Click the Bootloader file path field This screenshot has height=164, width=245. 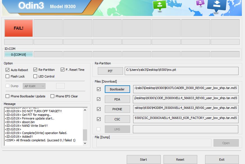tap(186, 89)
